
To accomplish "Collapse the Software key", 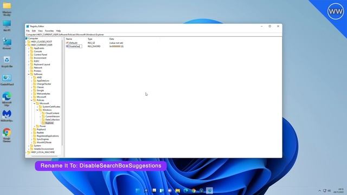I will pos(29,74).
